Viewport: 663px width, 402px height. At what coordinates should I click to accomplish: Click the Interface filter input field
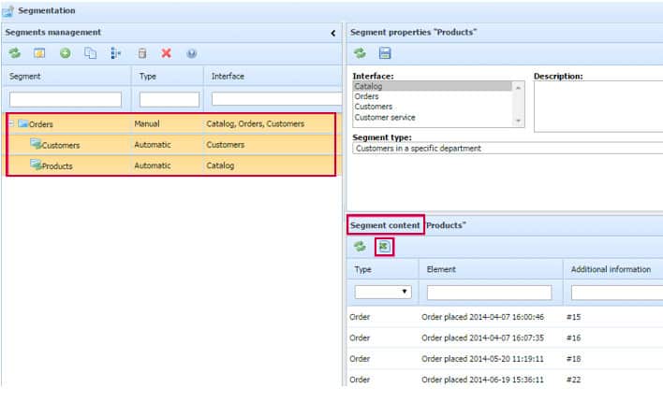pos(277,99)
